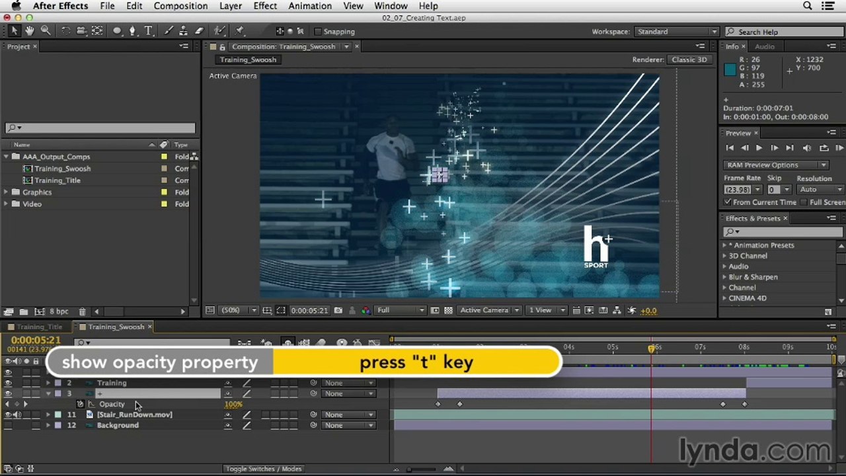Select the Eraser tool
The height and width of the screenshot is (476, 846).
coord(200,30)
